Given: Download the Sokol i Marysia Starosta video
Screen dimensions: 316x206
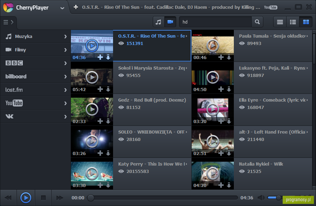Looking at the screenshot, I should click(108, 89).
